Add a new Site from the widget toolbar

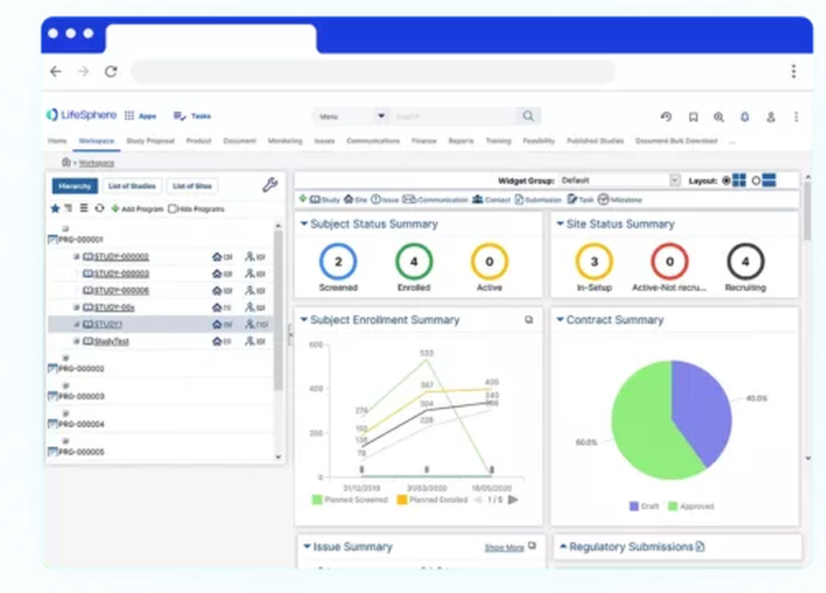pyautogui.click(x=355, y=200)
